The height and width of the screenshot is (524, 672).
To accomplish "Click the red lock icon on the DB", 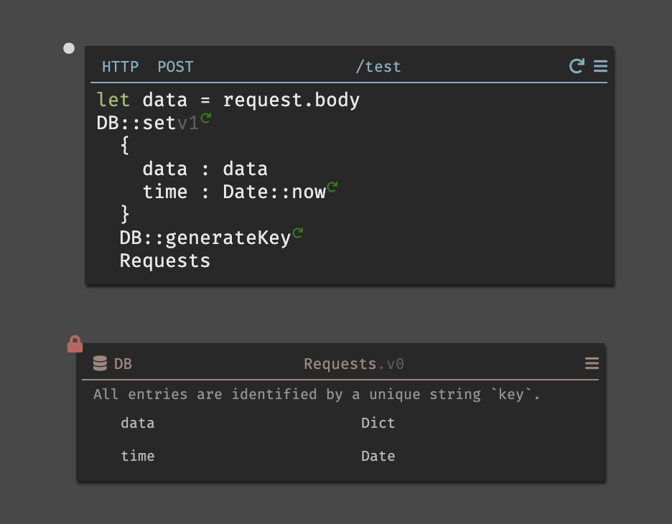I will tap(75, 345).
